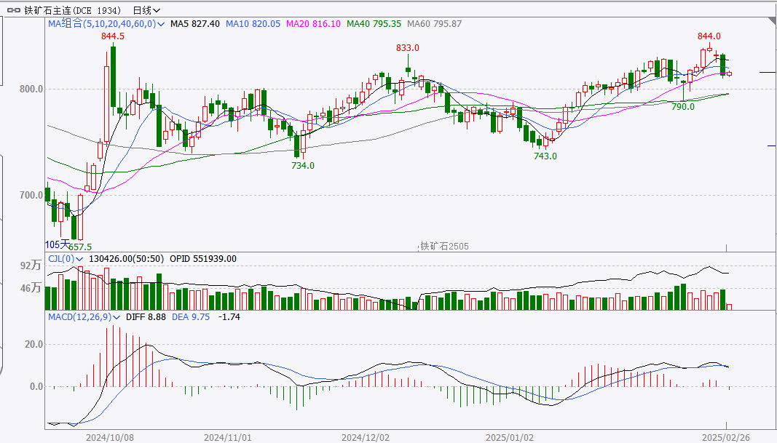Click the magenta MA20 816.10 legend

pyautogui.click(x=313, y=24)
